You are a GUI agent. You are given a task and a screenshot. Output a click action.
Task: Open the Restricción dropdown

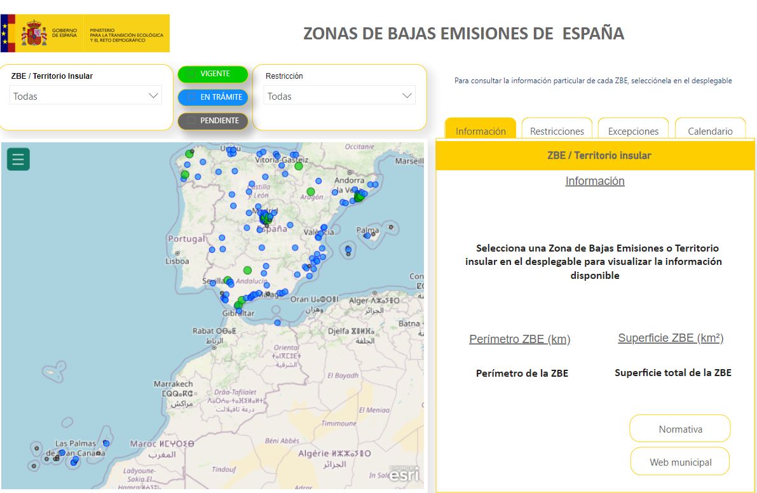tap(339, 96)
